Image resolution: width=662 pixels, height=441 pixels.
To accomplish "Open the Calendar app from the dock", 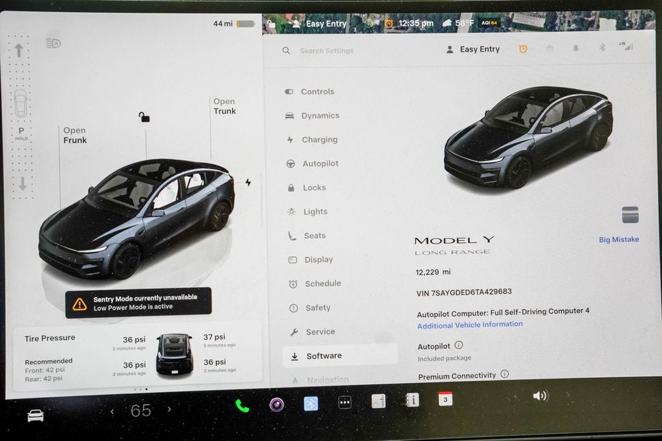I will click(446, 400).
